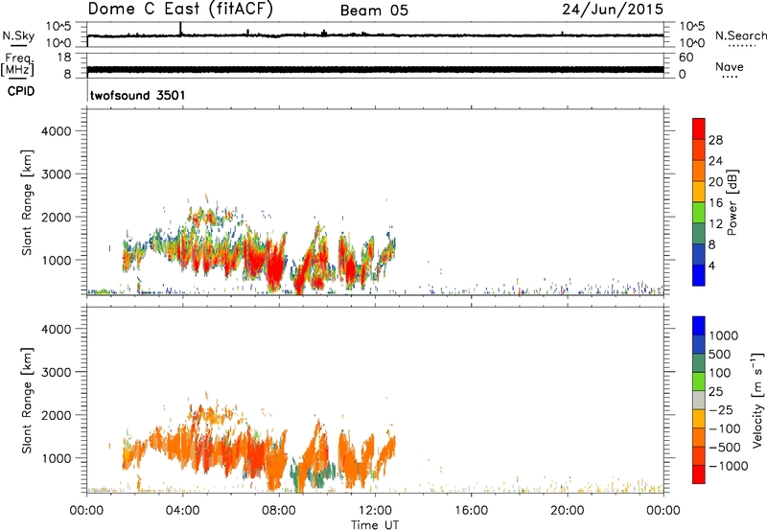Click the '4000' tick on the power panel axis
The height and width of the screenshot is (531, 767).
[x=56, y=131]
